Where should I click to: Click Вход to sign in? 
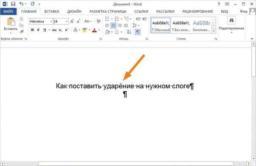244,11
